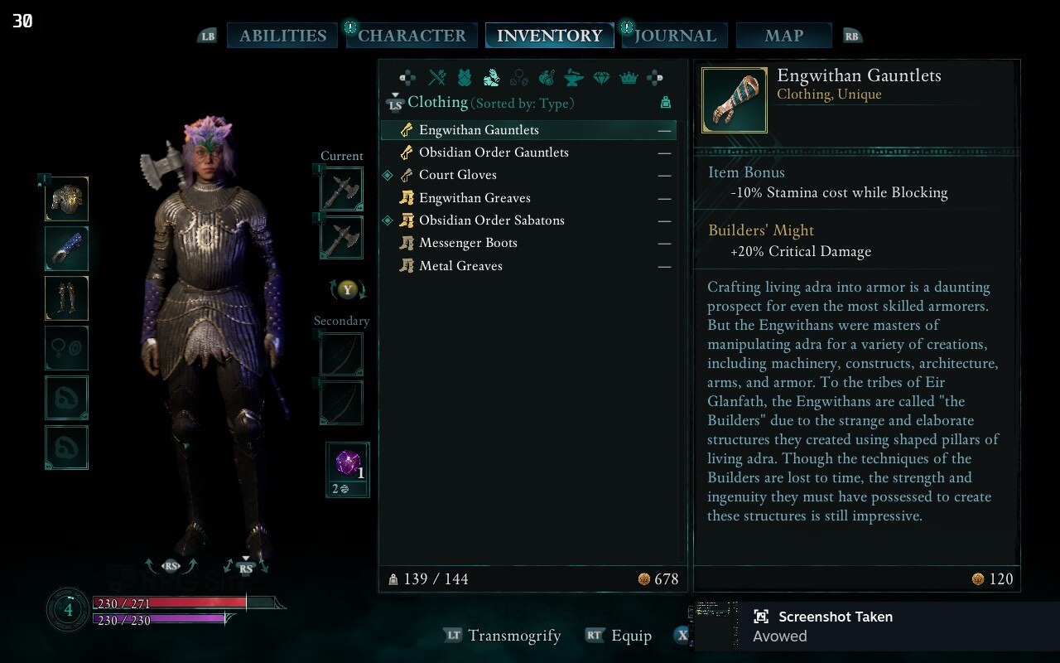Select the Consumables category icon
The height and width of the screenshot is (663, 1060).
pyautogui.click(x=546, y=78)
